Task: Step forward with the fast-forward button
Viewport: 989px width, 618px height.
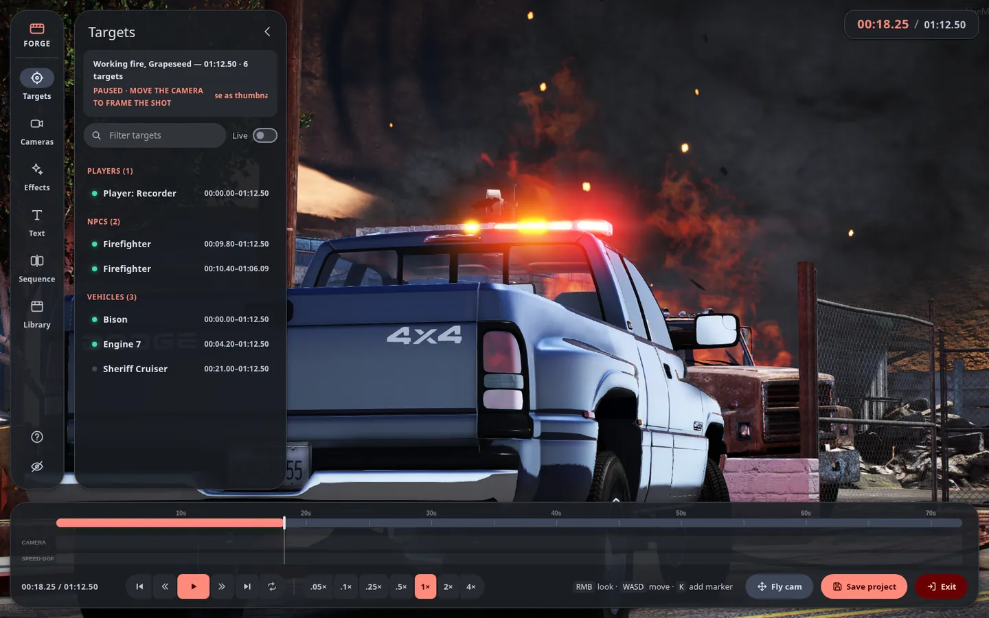Action: [221, 586]
